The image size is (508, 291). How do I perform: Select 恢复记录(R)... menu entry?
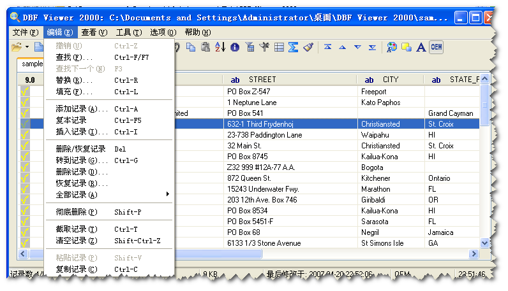tap(109, 183)
